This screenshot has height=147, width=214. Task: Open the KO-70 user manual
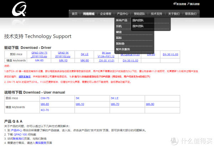pyautogui.click(x=45, y=110)
